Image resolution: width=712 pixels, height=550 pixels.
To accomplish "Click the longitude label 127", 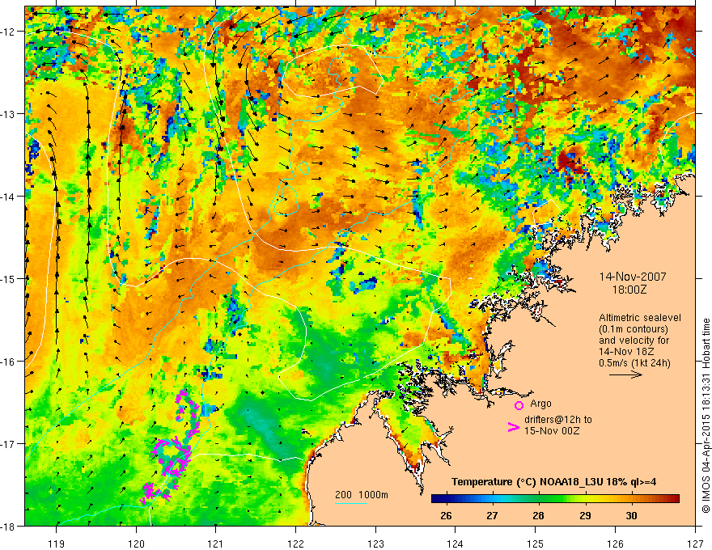I will point(695,544).
